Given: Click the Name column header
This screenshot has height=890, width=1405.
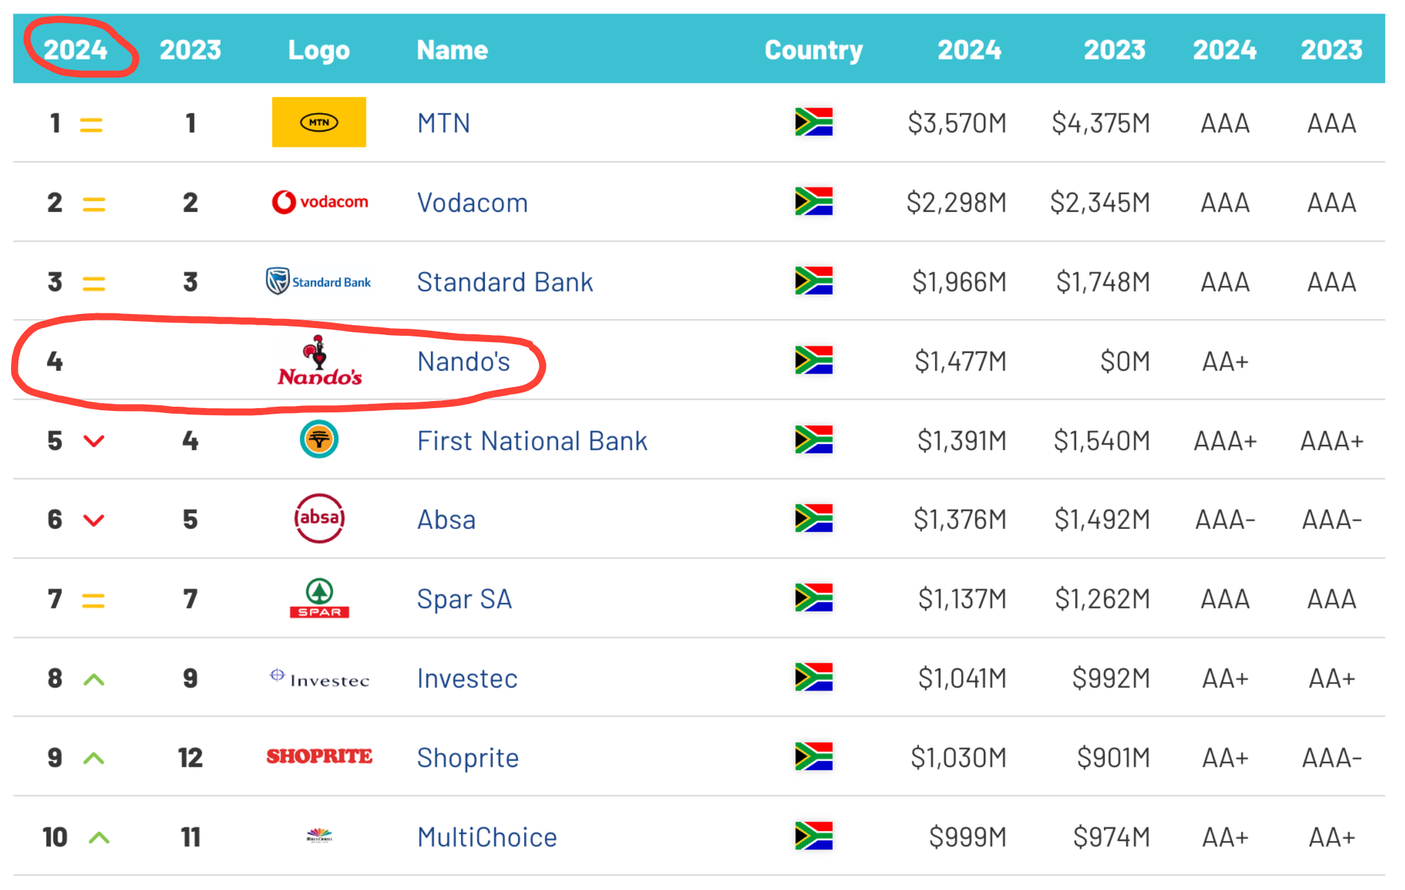Looking at the screenshot, I should [x=452, y=50].
